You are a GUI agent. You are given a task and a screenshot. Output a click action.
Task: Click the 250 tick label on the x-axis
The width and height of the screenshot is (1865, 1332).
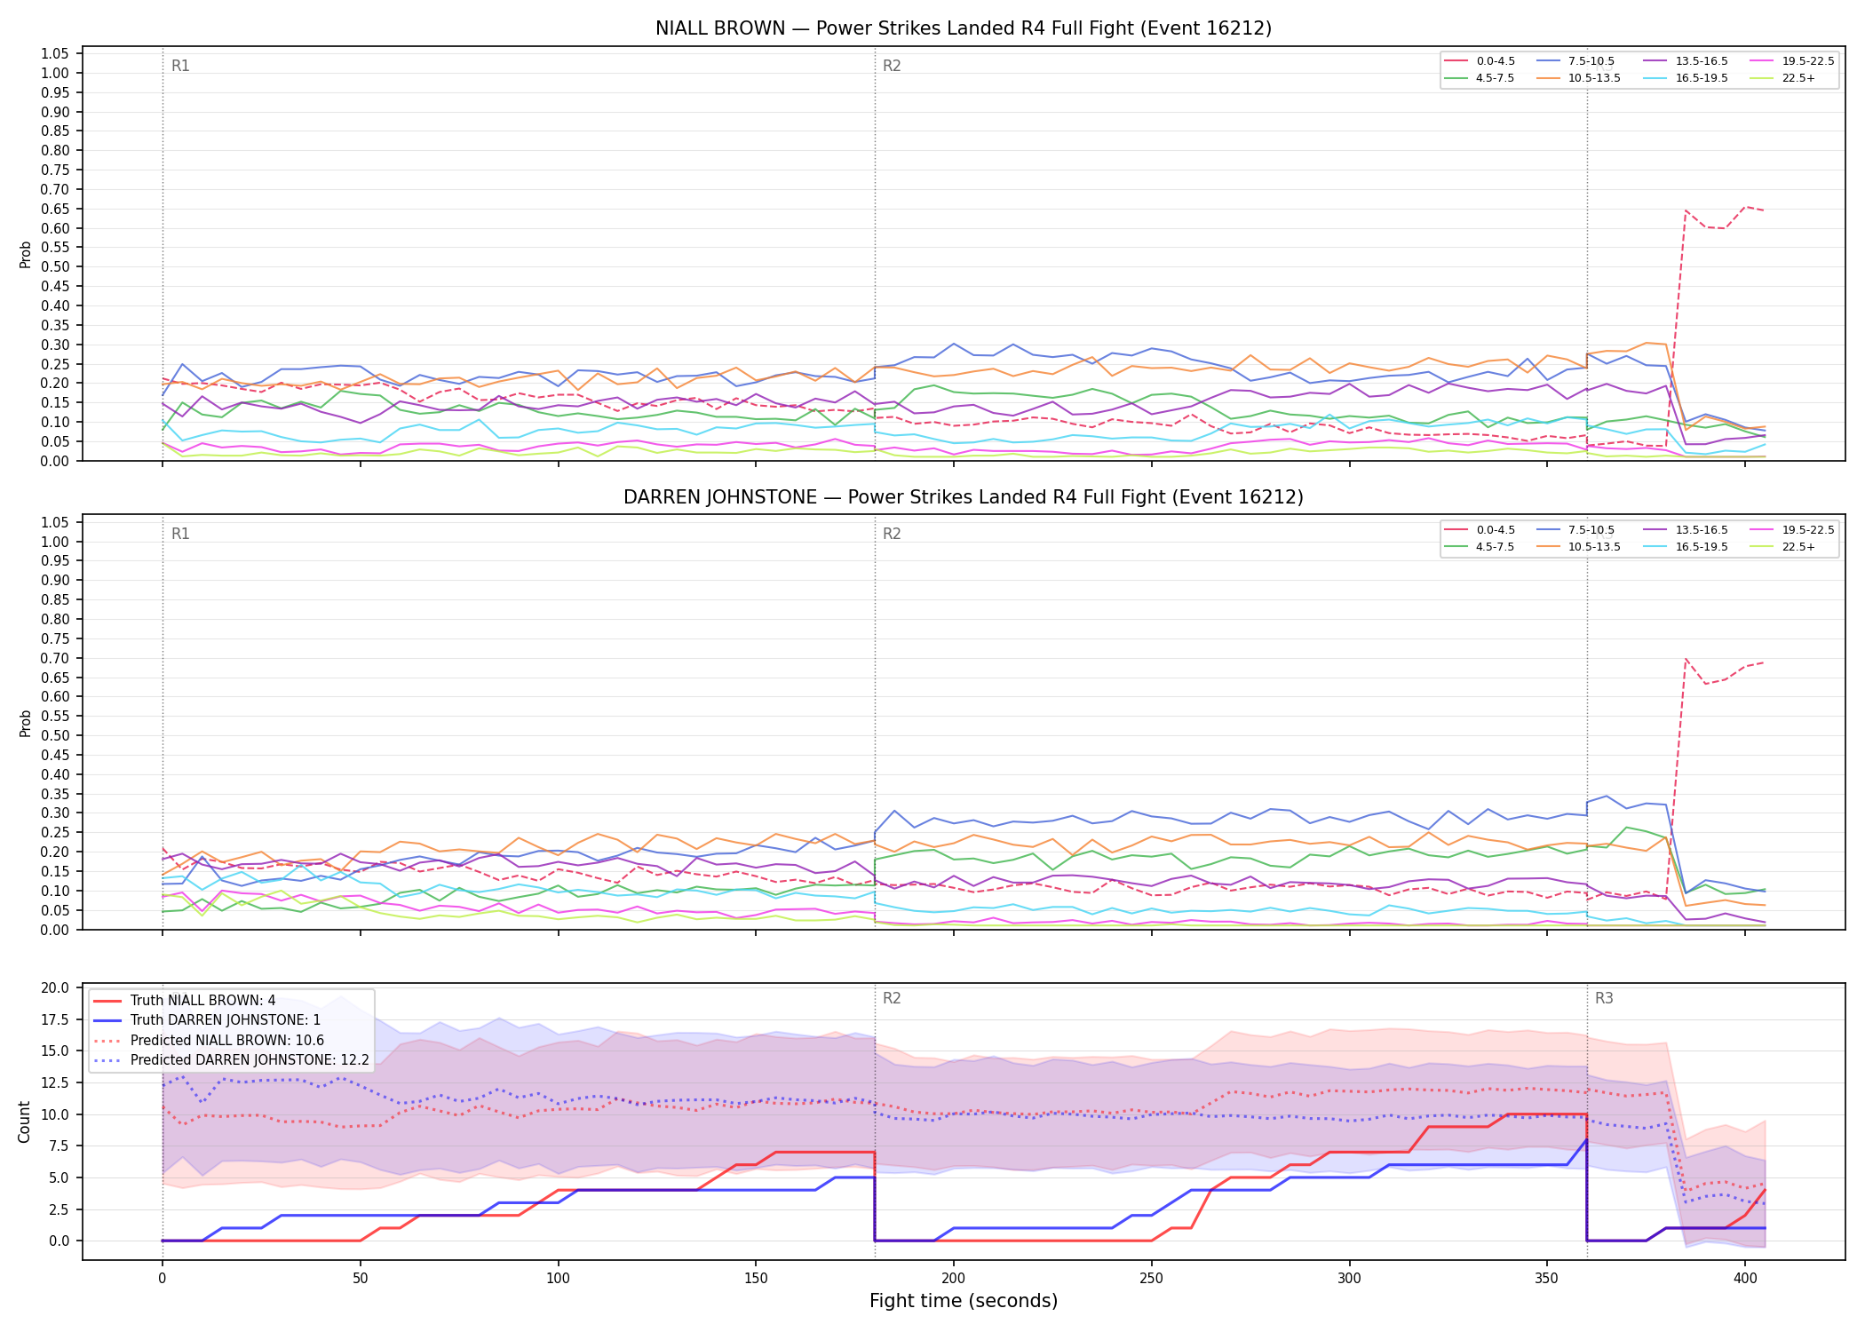click(x=1151, y=1280)
